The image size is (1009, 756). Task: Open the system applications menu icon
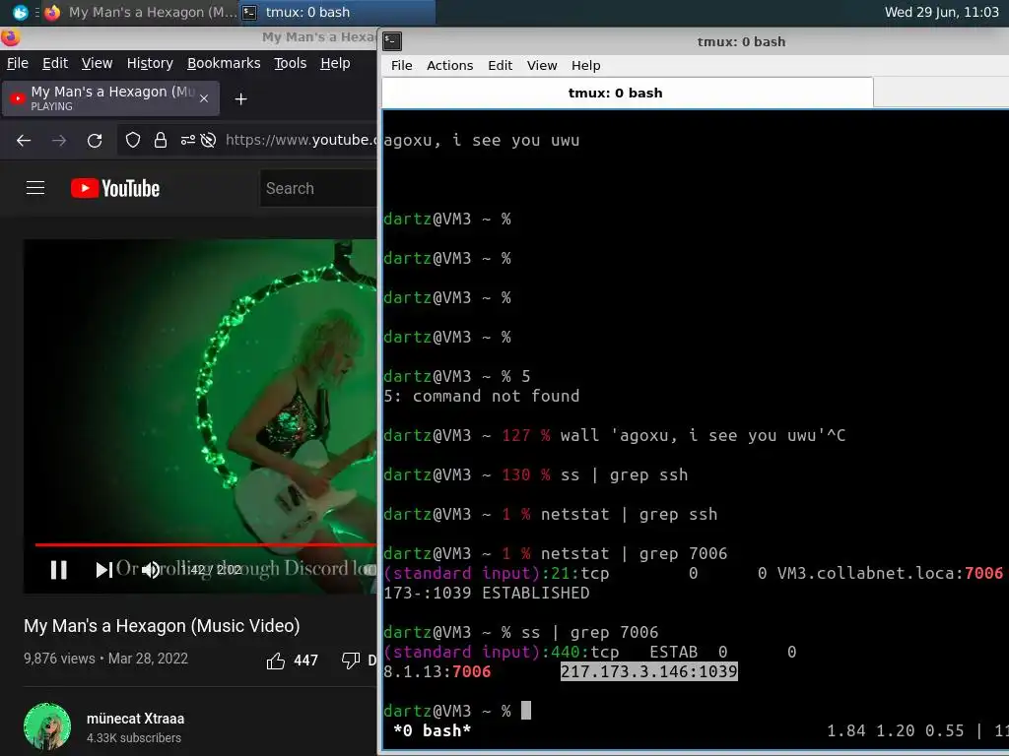pyautogui.click(x=21, y=12)
